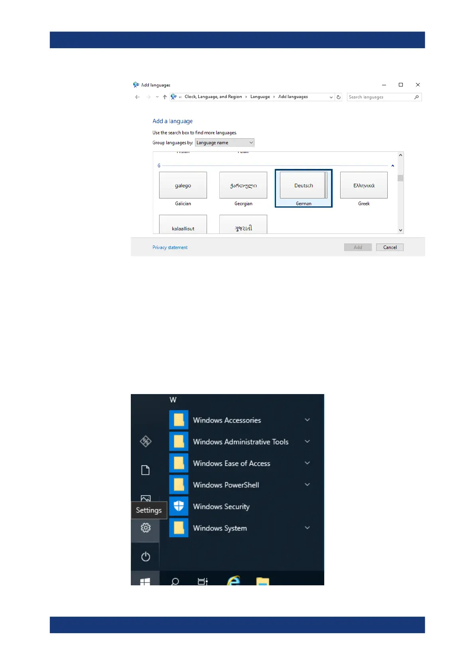
Task: Click the forward arrow in Add languages window
Action: point(148,97)
